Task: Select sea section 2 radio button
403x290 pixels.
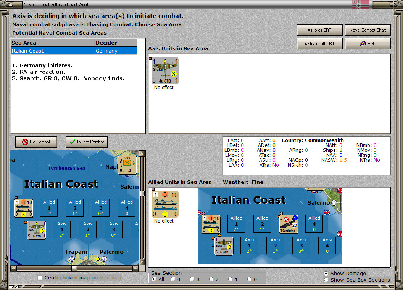Action: pos(211,279)
